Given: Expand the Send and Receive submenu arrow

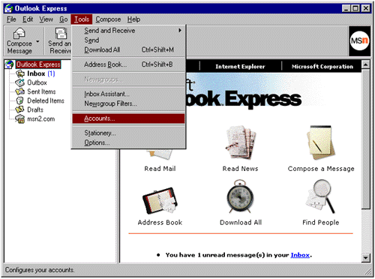Looking at the screenshot, I should click(180, 31).
